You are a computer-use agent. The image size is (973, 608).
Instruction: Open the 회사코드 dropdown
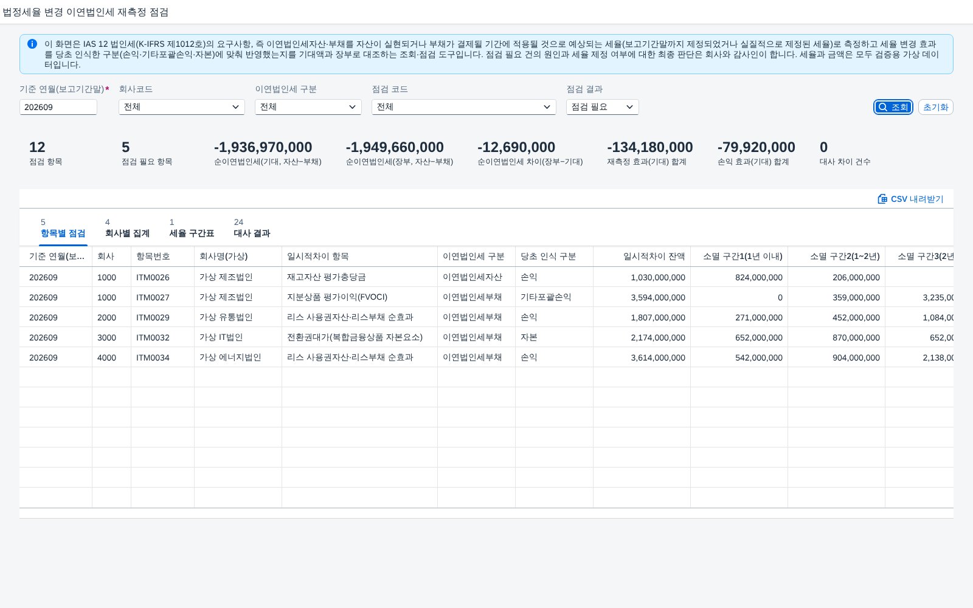[x=181, y=107]
